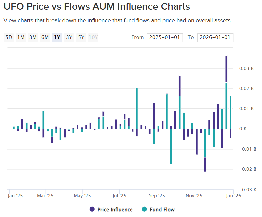Toggle Fund Flow series in legend

[162, 210]
